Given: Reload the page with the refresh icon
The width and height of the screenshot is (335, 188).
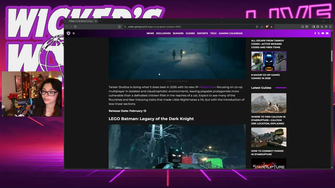Looking at the screenshot, I should pyautogui.click(x=75, y=27).
